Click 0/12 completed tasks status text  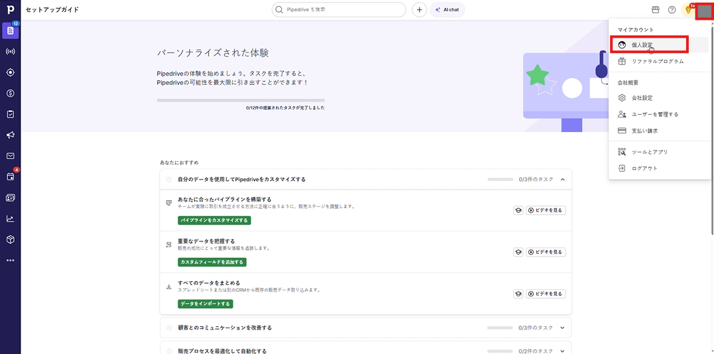286,108
